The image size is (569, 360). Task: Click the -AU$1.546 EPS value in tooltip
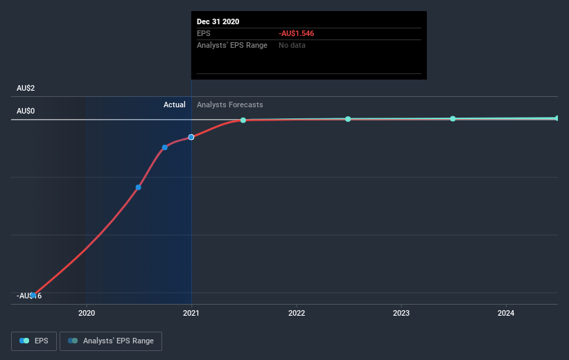tap(296, 33)
